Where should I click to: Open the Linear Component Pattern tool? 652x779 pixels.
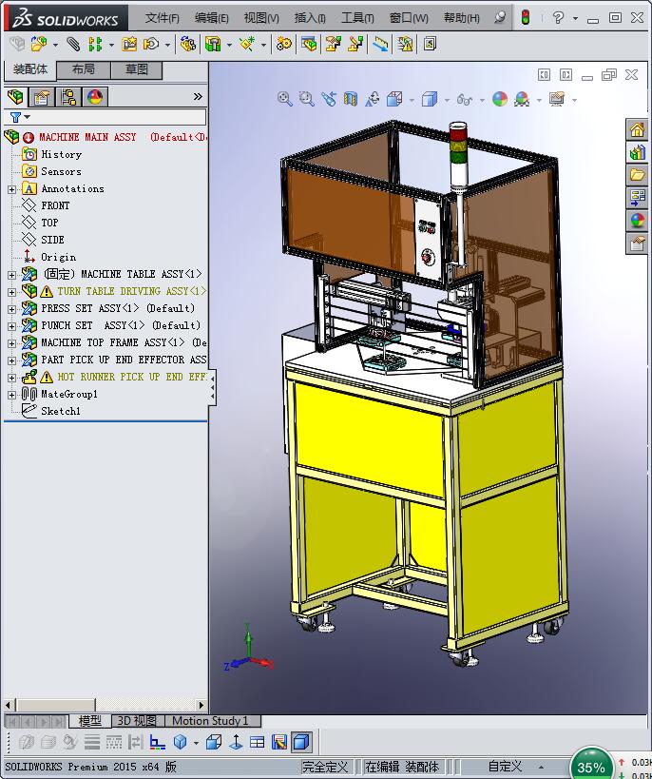click(95, 44)
